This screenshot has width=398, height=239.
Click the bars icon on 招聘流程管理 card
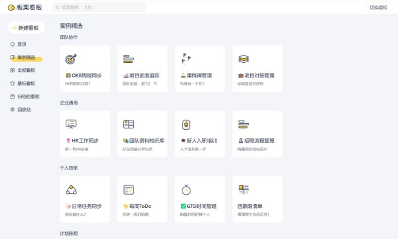click(243, 124)
